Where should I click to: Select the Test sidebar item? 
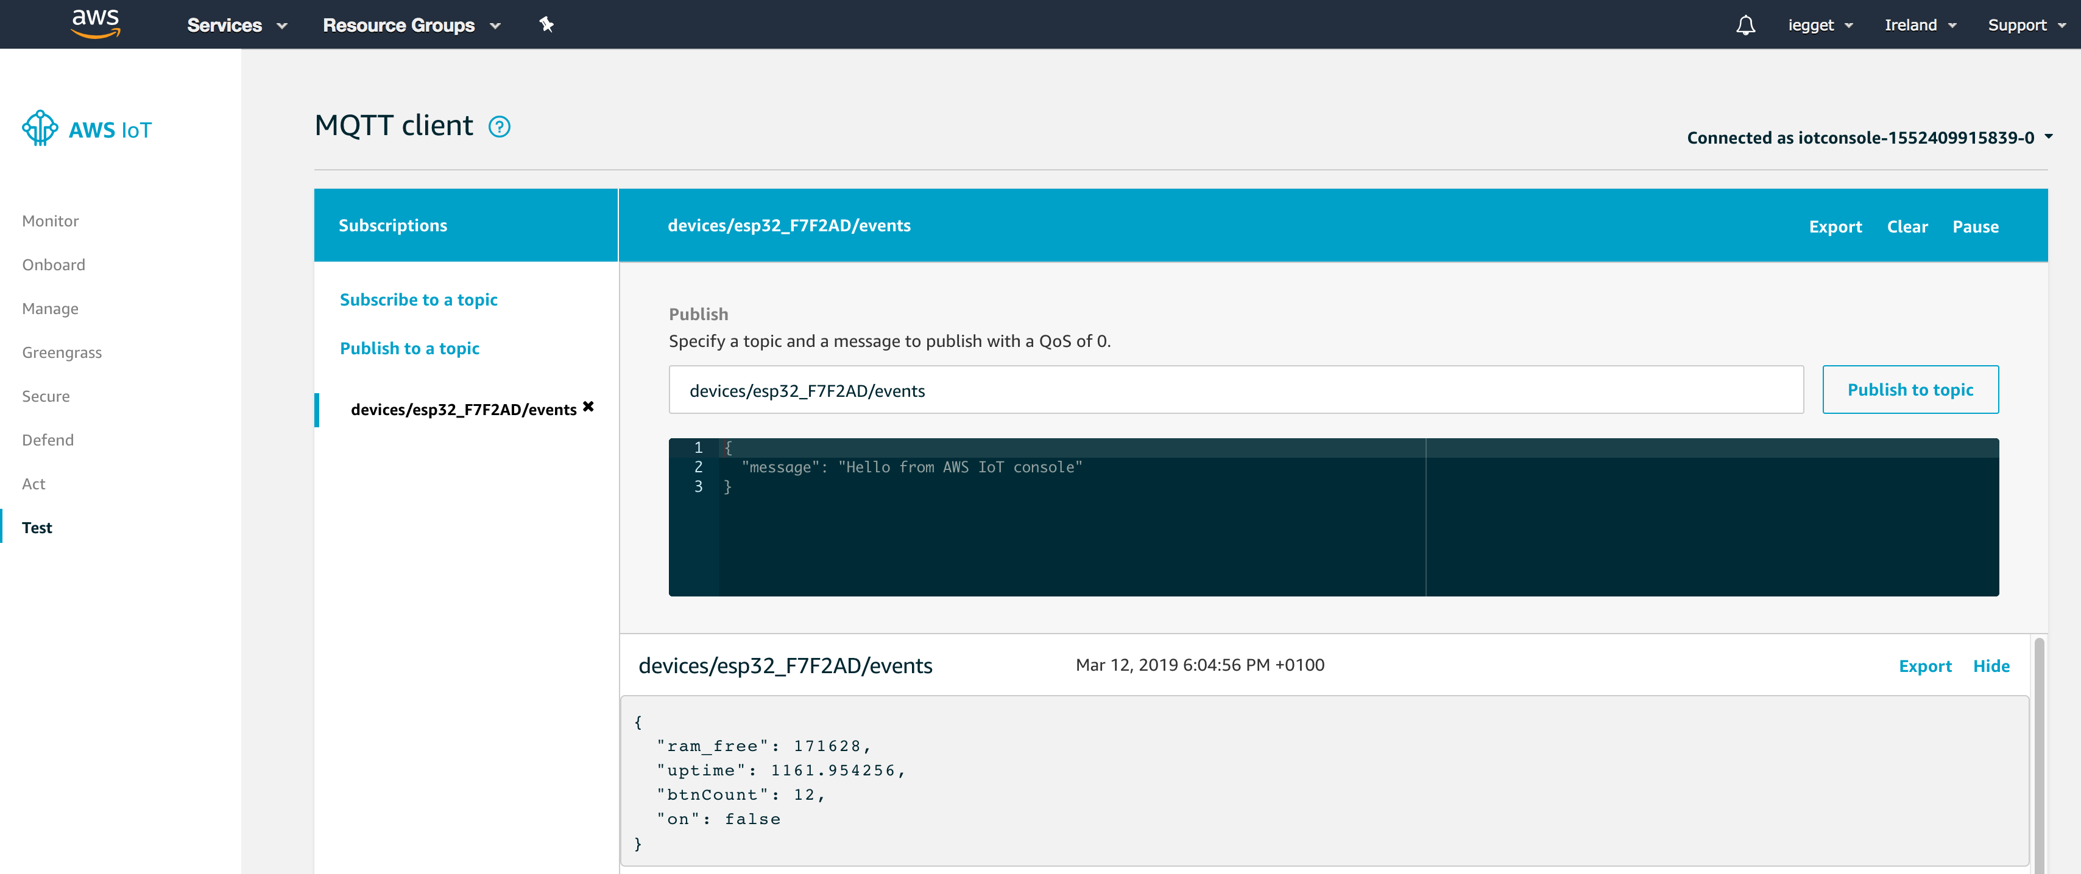[x=37, y=527]
